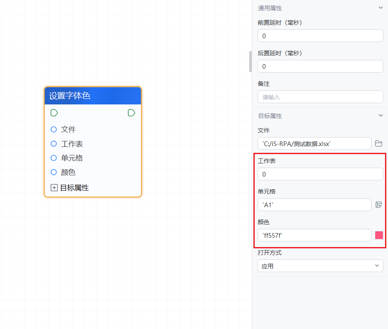Click the 前置延时 input field
Viewport: 388px width, 329px height.
(x=320, y=36)
